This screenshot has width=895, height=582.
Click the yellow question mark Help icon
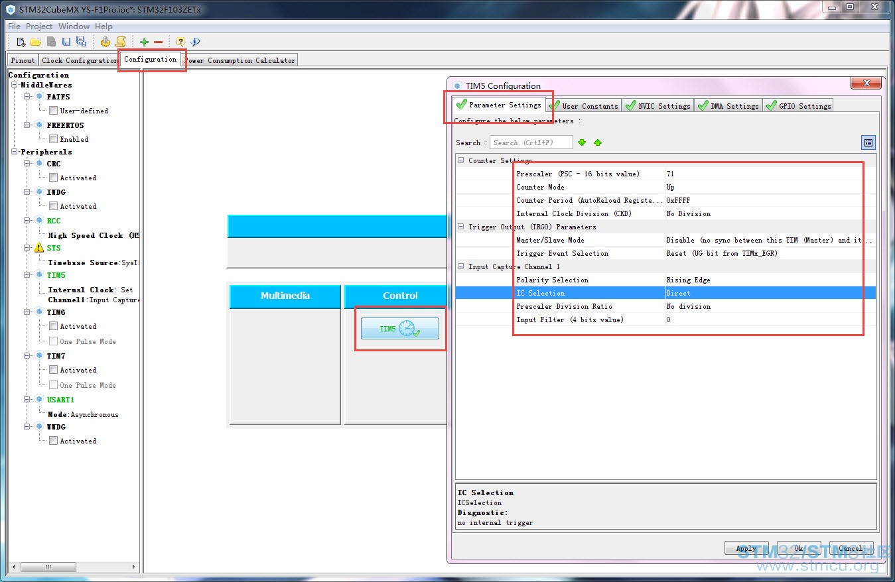(180, 42)
